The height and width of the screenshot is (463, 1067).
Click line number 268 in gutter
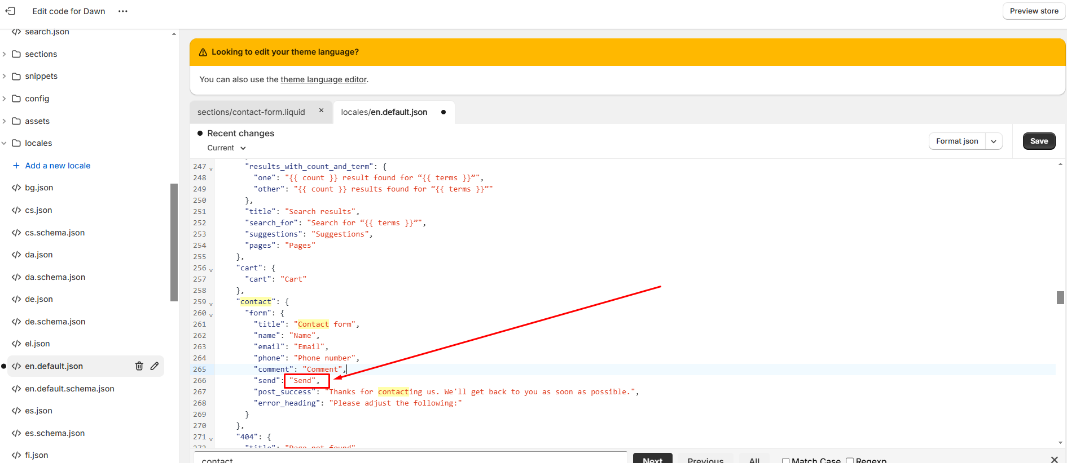200,403
